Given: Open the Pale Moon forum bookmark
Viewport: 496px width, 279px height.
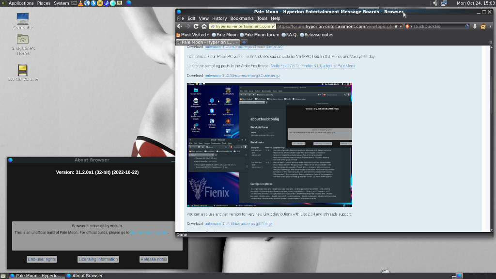Looking at the screenshot, I should (260, 35).
